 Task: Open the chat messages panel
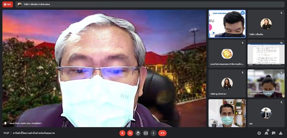pos(274,133)
